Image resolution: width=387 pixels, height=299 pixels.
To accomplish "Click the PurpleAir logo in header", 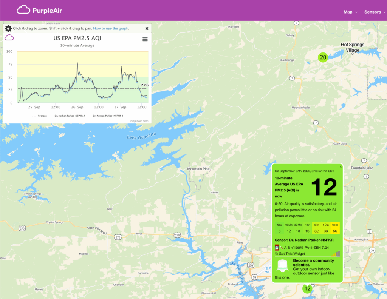I will pyautogui.click(x=39, y=10).
